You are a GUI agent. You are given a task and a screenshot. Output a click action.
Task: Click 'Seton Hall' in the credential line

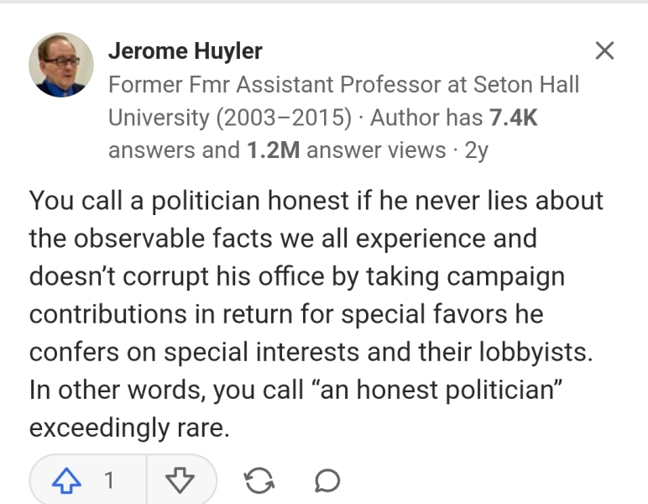point(525,85)
